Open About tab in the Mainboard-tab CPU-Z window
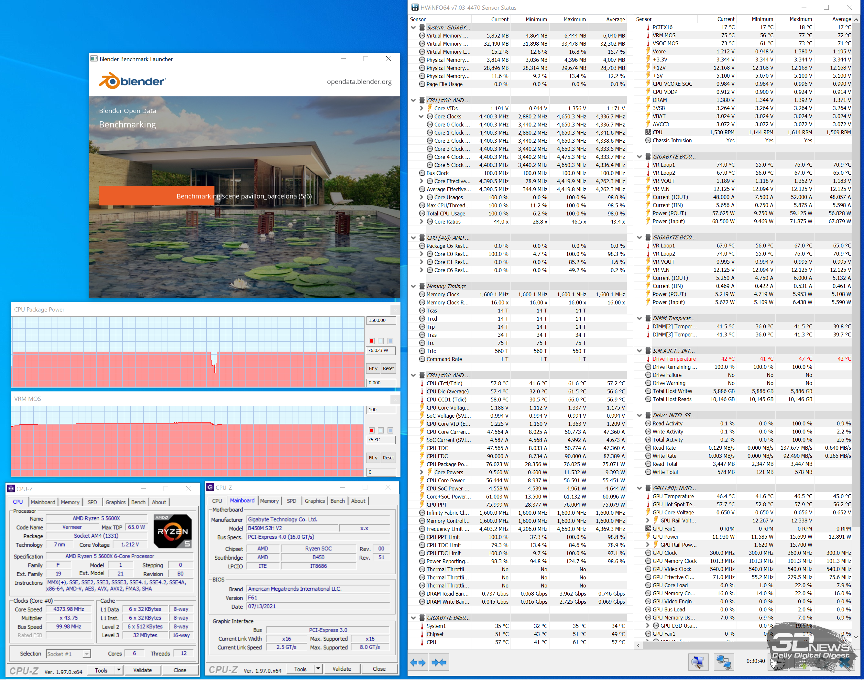 tap(358, 501)
